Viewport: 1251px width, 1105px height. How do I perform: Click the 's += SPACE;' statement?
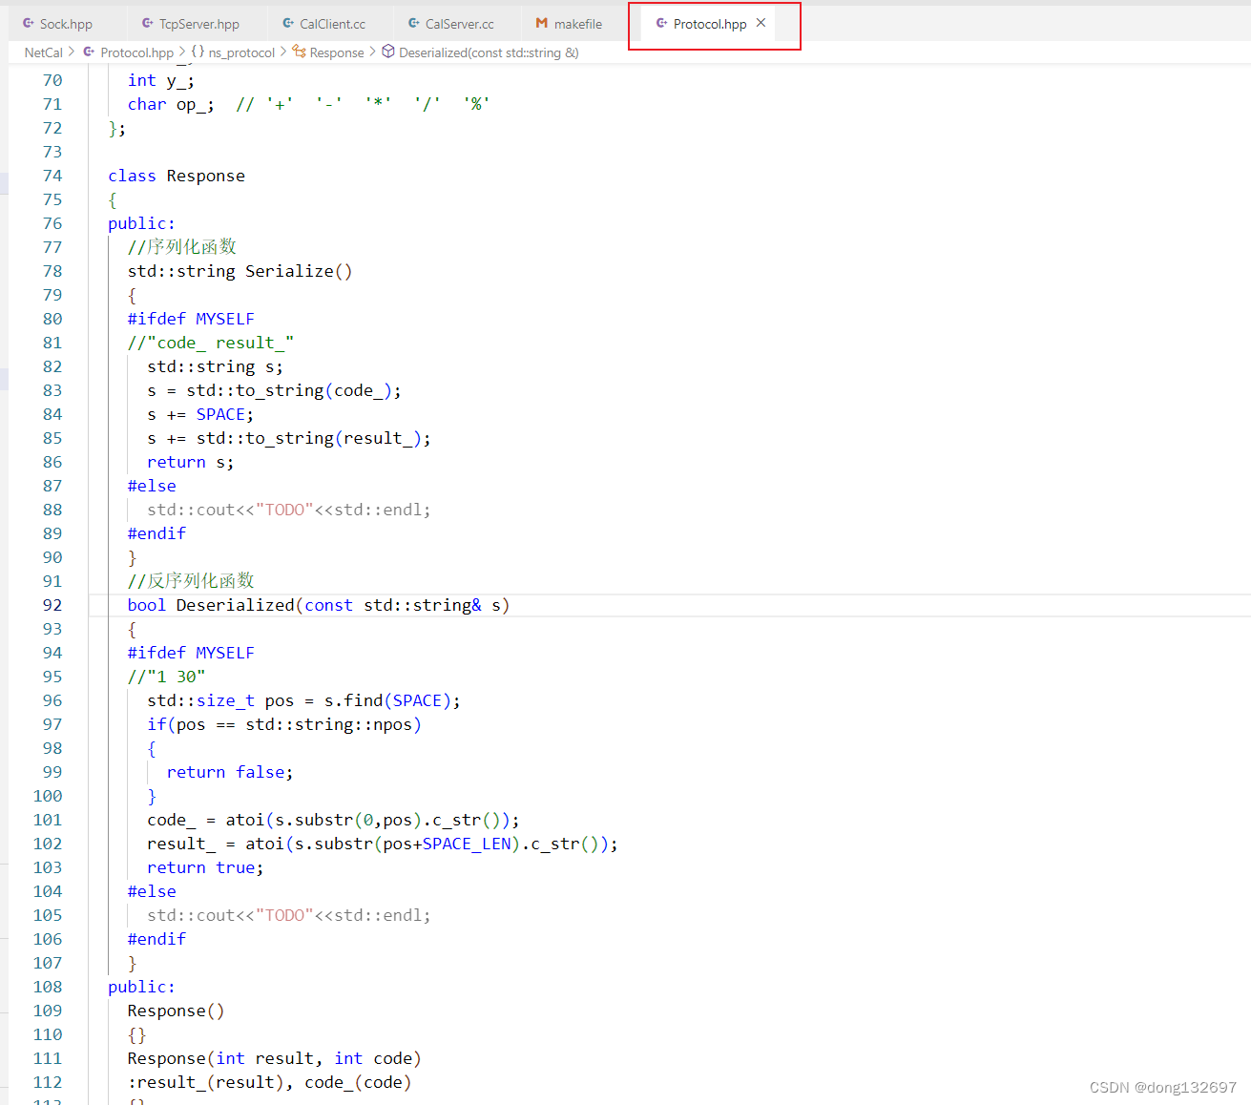(200, 414)
